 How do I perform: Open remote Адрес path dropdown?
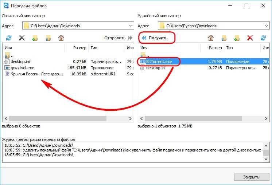(x=267, y=26)
